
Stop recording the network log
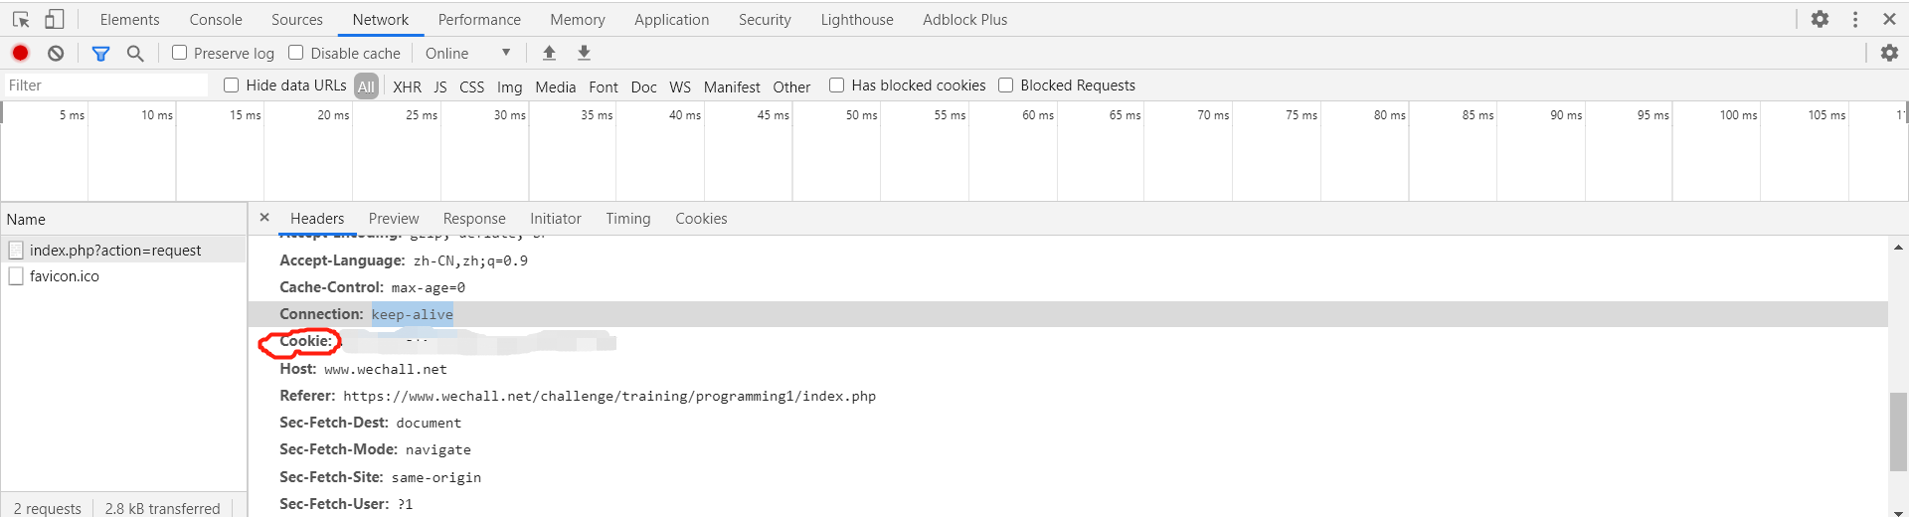(x=20, y=53)
